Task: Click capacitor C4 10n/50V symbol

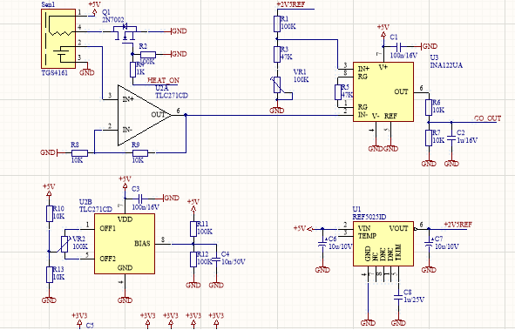Action: coord(216,259)
